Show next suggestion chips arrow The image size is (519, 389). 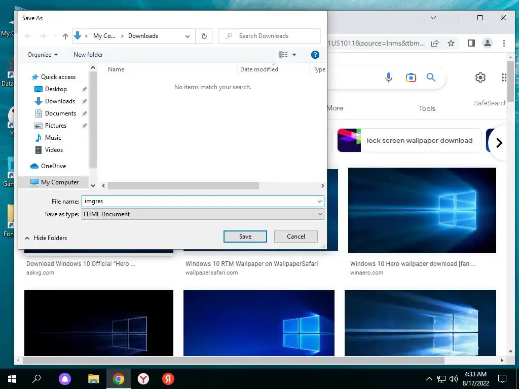[499, 142]
